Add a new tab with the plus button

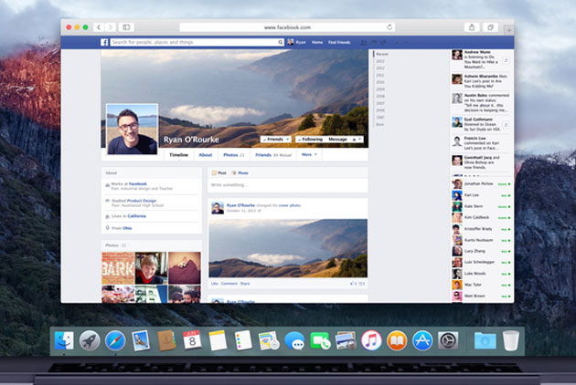pyautogui.click(x=508, y=30)
